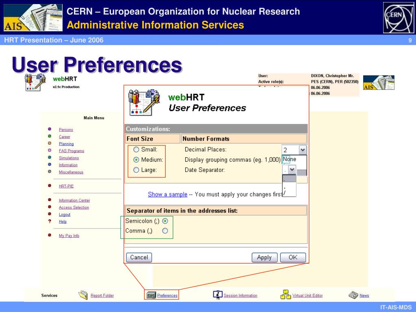Choose the Comma separator radio button
416x312 pixels.
click(x=165, y=231)
